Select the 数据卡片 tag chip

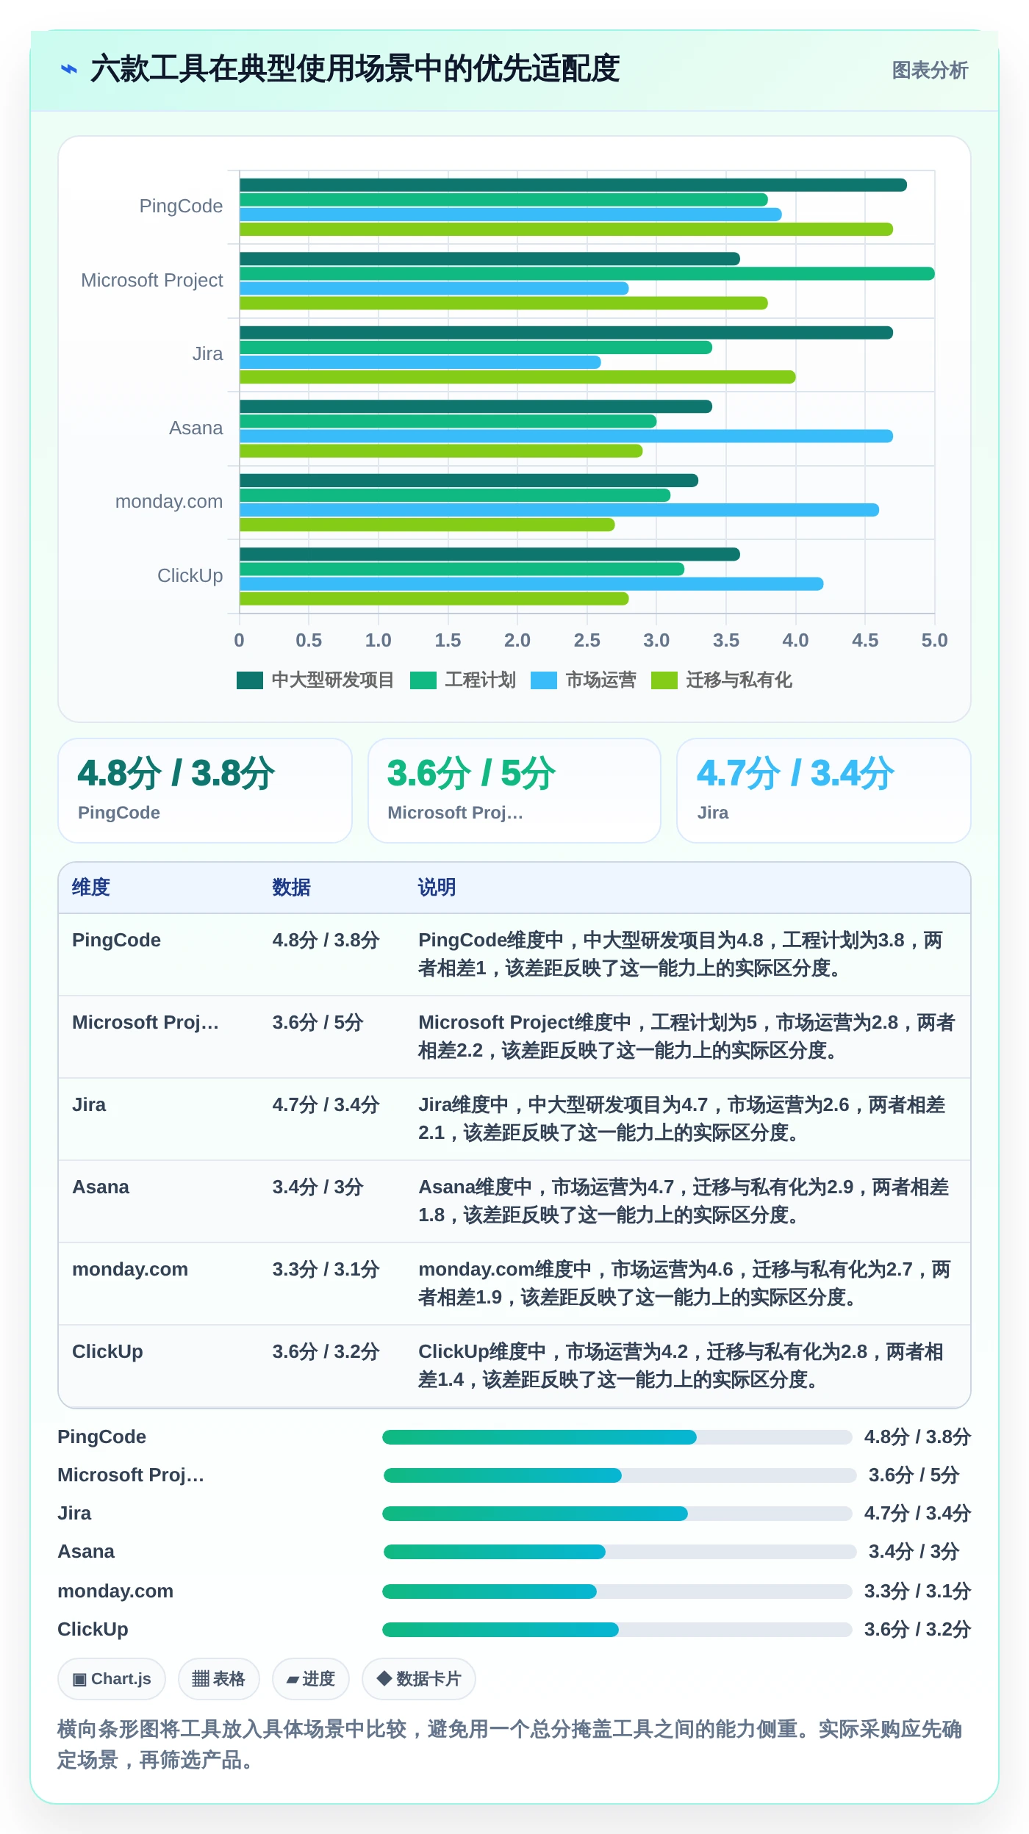[x=419, y=1679]
